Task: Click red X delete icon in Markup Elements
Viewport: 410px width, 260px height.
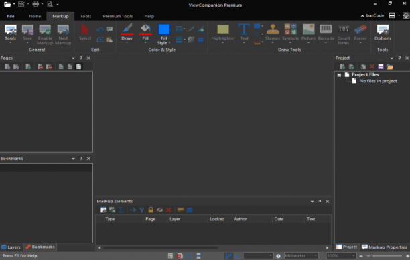Action: (169, 210)
